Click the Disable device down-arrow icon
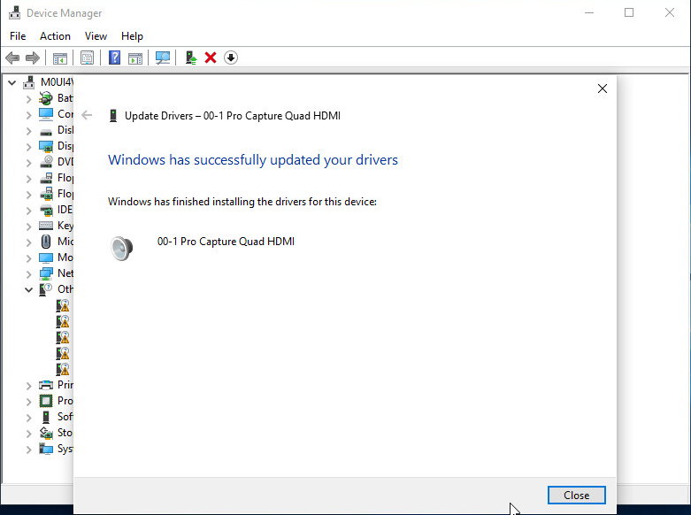The height and width of the screenshot is (515, 691). (x=231, y=58)
